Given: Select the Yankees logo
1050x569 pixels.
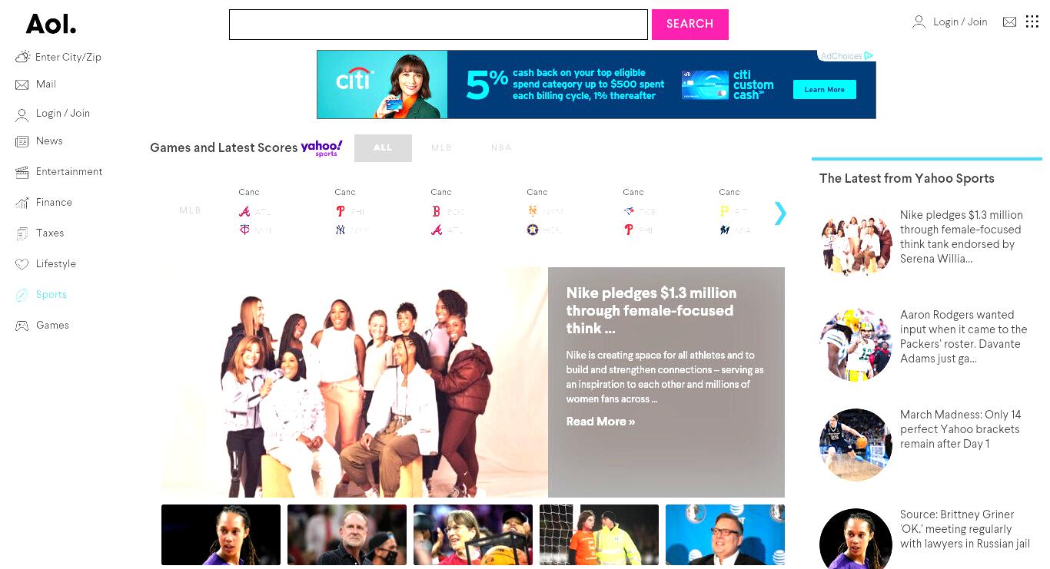Looking at the screenshot, I should pyautogui.click(x=341, y=230).
